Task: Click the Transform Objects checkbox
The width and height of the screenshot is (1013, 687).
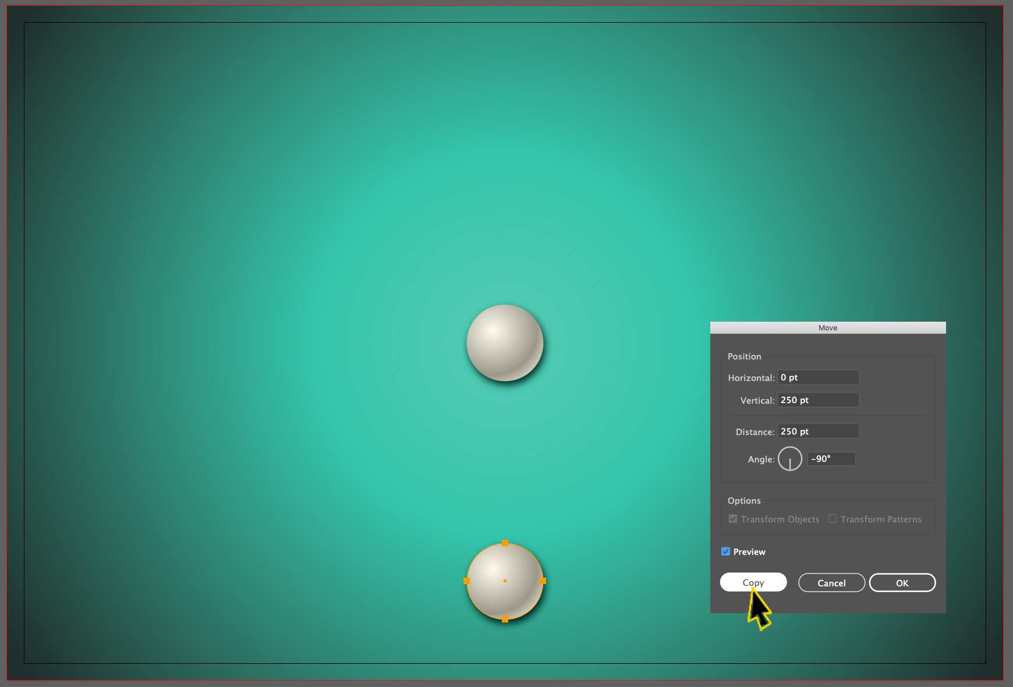Action: pyautogui.click(x=732, y=519)
